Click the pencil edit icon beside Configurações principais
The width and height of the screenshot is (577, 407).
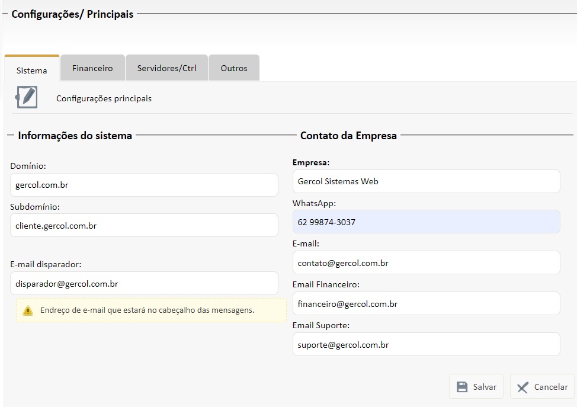coord(27,97)
